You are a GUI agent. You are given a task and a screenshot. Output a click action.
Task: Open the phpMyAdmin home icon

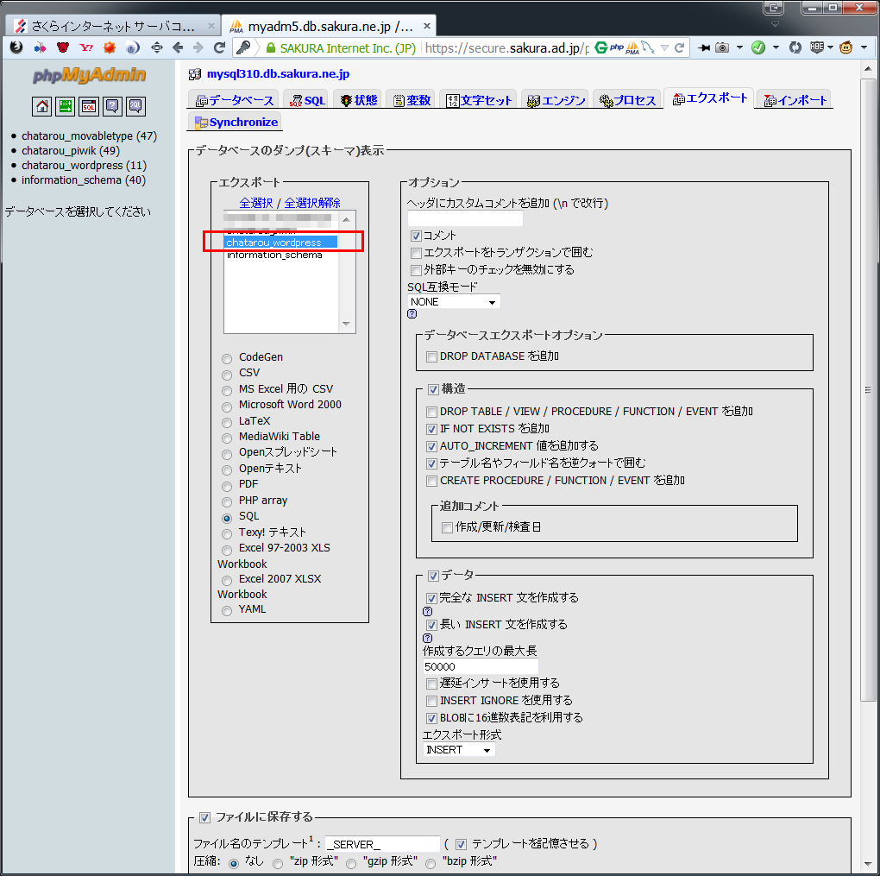click(x=41, y=106)
